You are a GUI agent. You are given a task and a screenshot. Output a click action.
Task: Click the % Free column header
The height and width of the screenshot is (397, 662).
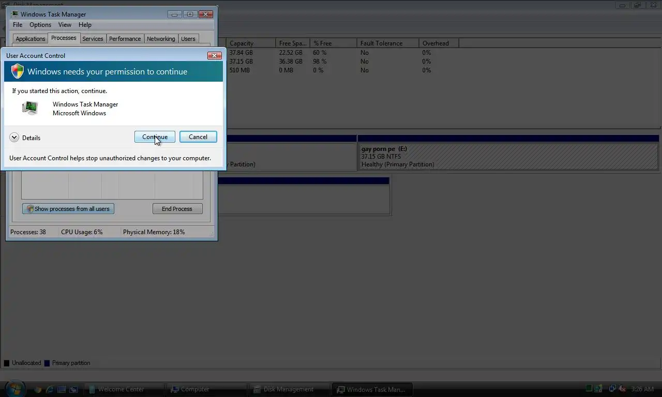pos(334,43)
